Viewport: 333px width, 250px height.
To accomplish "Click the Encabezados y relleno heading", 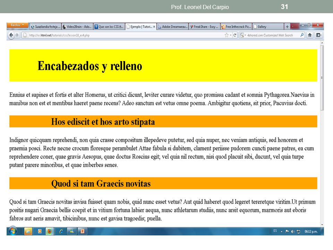I will tap(90, 66).
